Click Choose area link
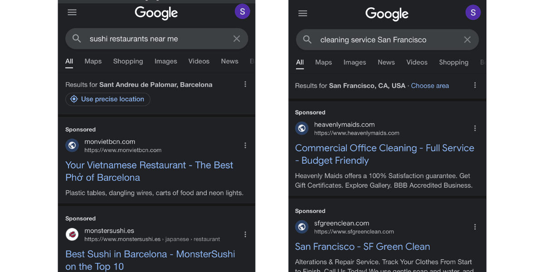 pyautogui.click(x=430, y=86)
